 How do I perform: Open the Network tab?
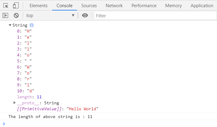pyautogui.click(x=114, y=6)
